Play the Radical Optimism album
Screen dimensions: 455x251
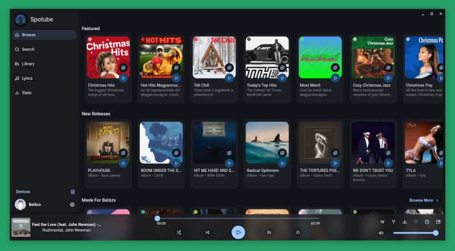click(282, 163)
